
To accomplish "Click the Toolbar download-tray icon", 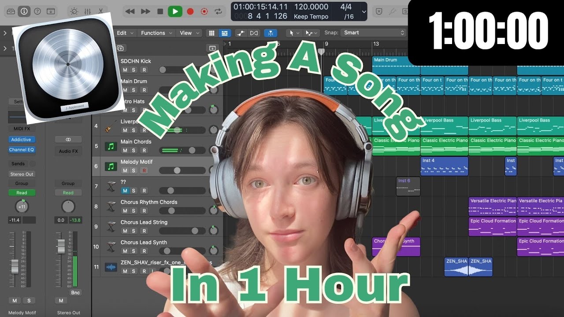I will (51, 11).
